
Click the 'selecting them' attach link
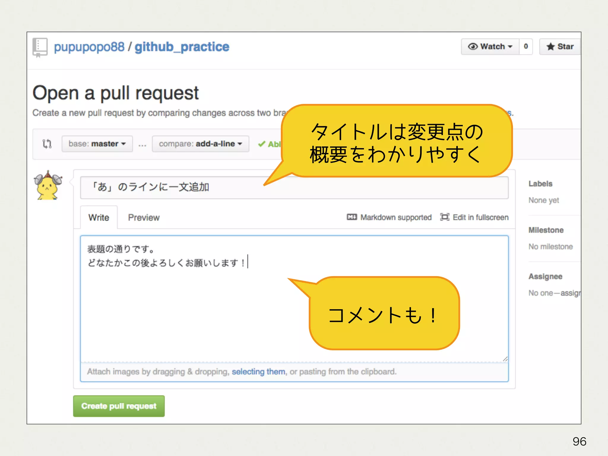[x=258, y=371]
